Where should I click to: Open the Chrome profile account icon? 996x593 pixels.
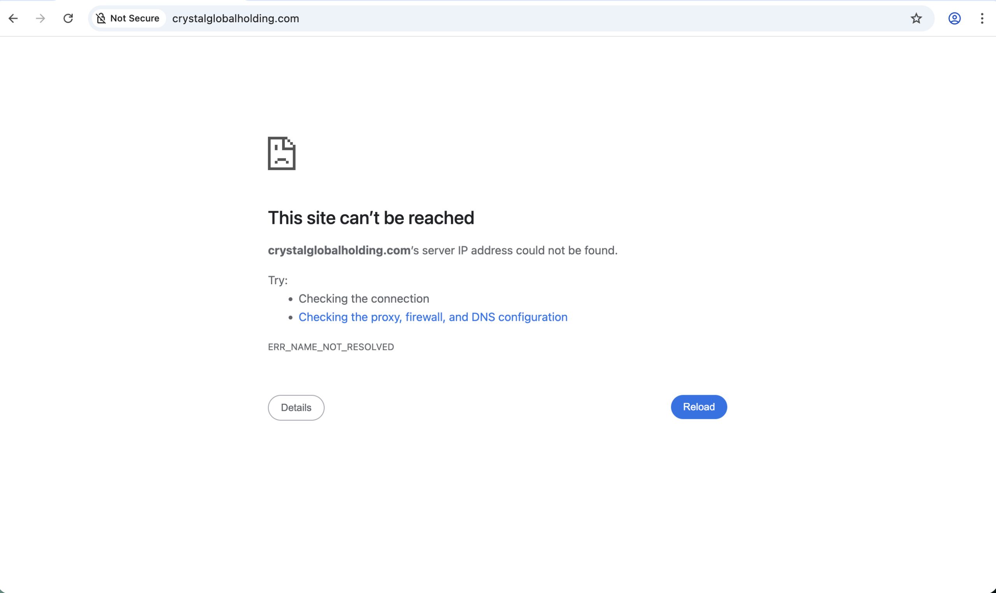(x=954, y=18)
